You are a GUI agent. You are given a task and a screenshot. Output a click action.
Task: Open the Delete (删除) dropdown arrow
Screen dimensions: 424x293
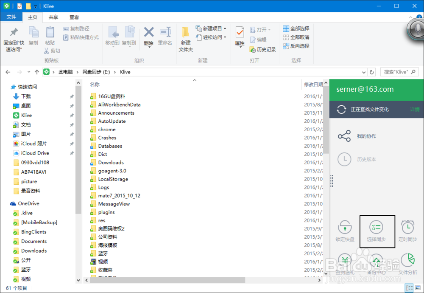pyautogui.click(x=149, y=47)
